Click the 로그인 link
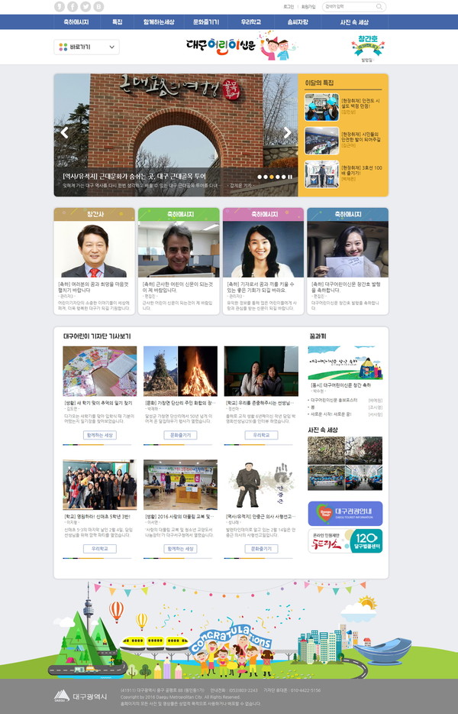The width and height of the screenshot is (458, 714). (x=288, y=6)
